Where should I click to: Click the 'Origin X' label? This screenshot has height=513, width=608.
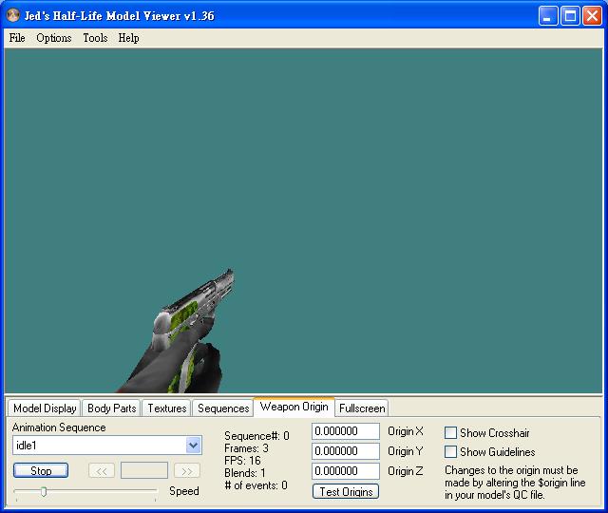tap(406, 431)
